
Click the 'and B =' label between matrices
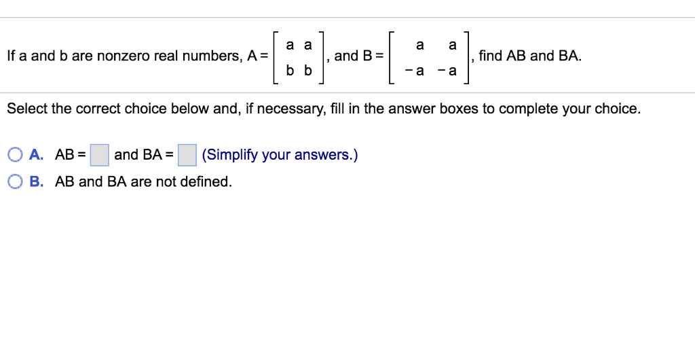point(359,56)
